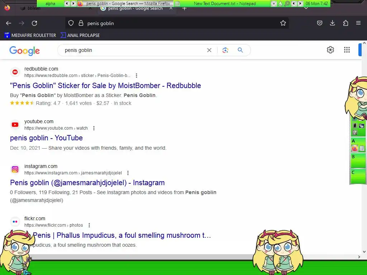Open the Firefox hamburger menu
The image size is (367, 275).
358,23
